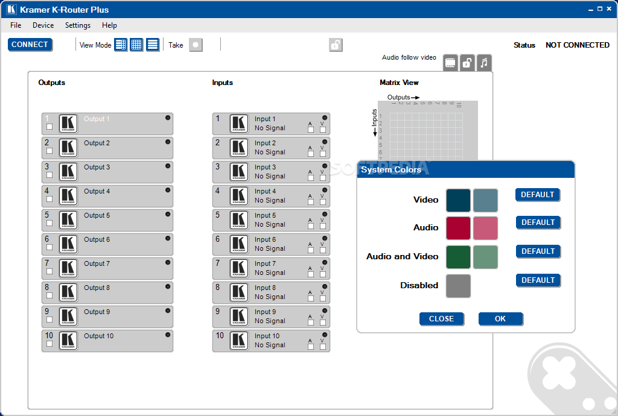The width and height of the screenshot is (618, 416).
Task: Click the Kramer logo icon of Output 1
Action: point(68,124)
